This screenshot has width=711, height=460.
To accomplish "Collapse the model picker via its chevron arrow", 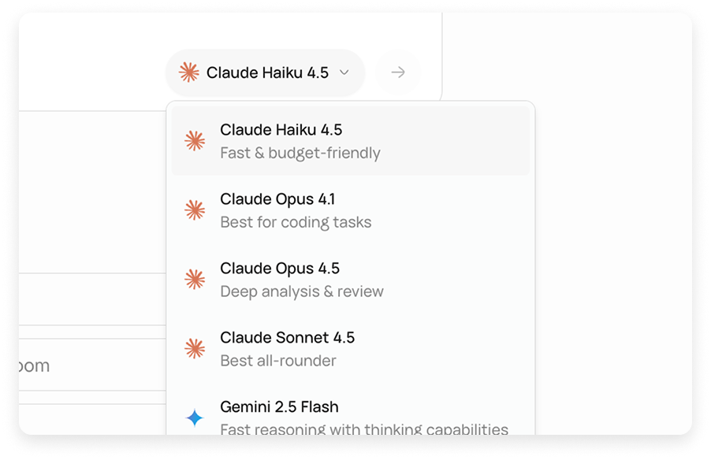I will [x=343, y=72].
